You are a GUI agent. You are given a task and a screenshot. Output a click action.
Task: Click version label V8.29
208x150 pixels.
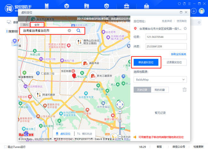tap(142, 147)
